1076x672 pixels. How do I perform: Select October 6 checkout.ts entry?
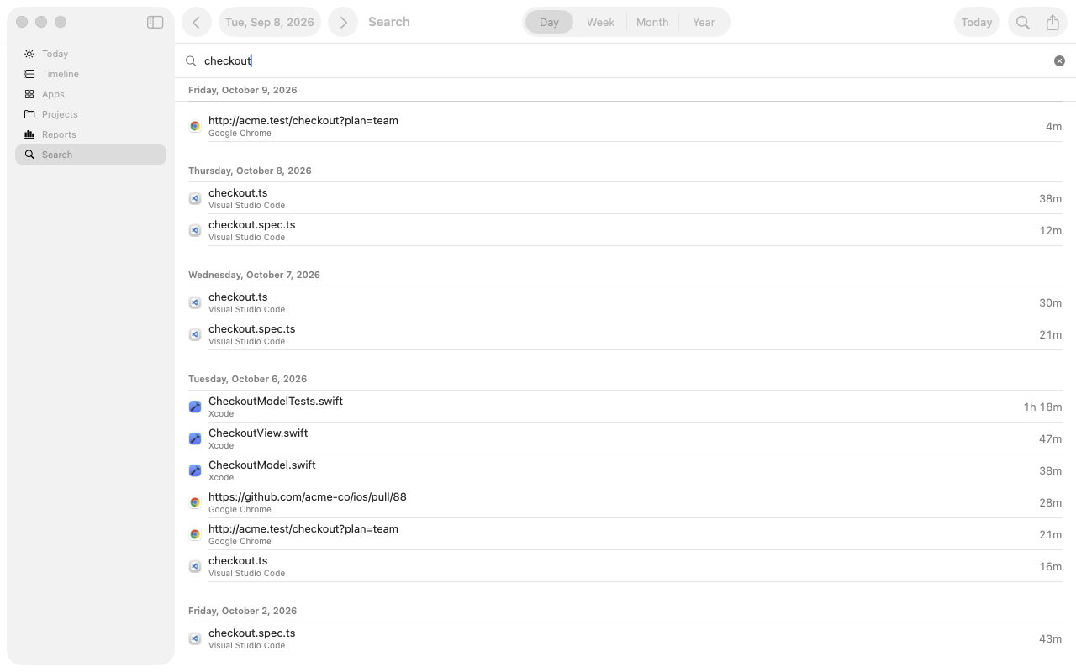625,566
